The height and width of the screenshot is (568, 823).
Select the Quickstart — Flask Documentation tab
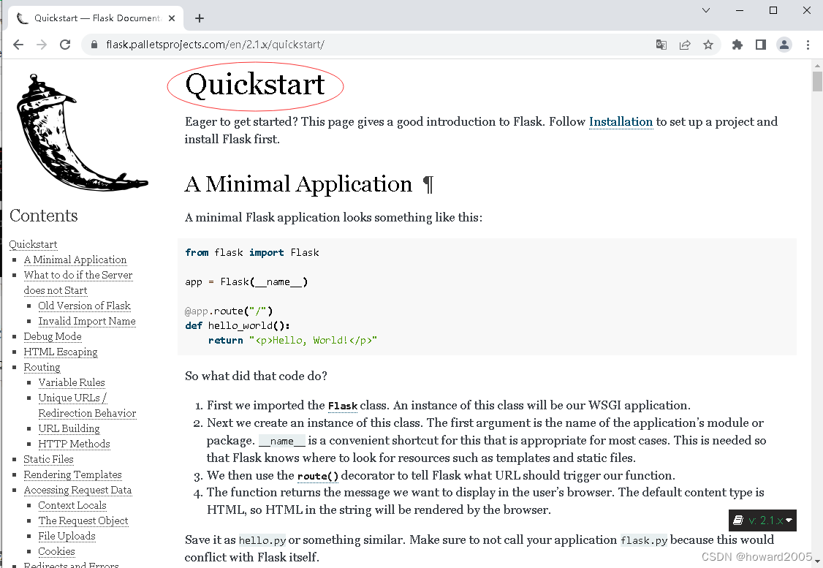pos(96,18)
